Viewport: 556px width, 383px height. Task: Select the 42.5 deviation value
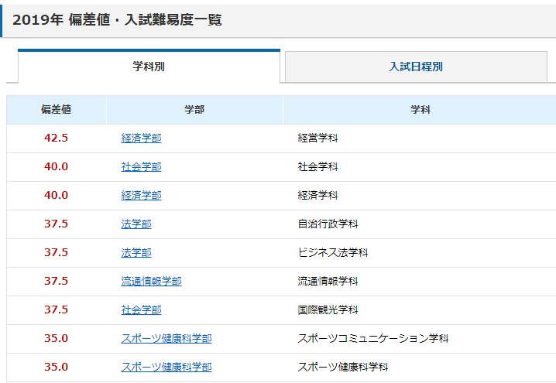point(56,138)
